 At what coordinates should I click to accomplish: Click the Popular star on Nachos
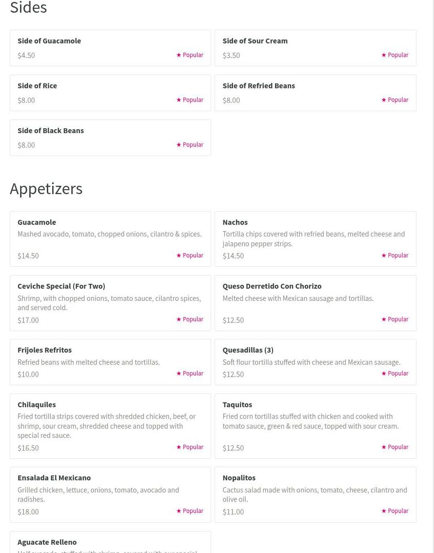[384, 256]
